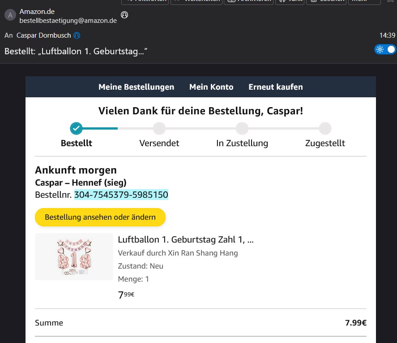
Task: Click the Versendet step circle
Action: pos(159,129)
